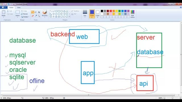Open the Paint file menu button
The height and width of the screenshot is (102, 182).
pos(4,7)
